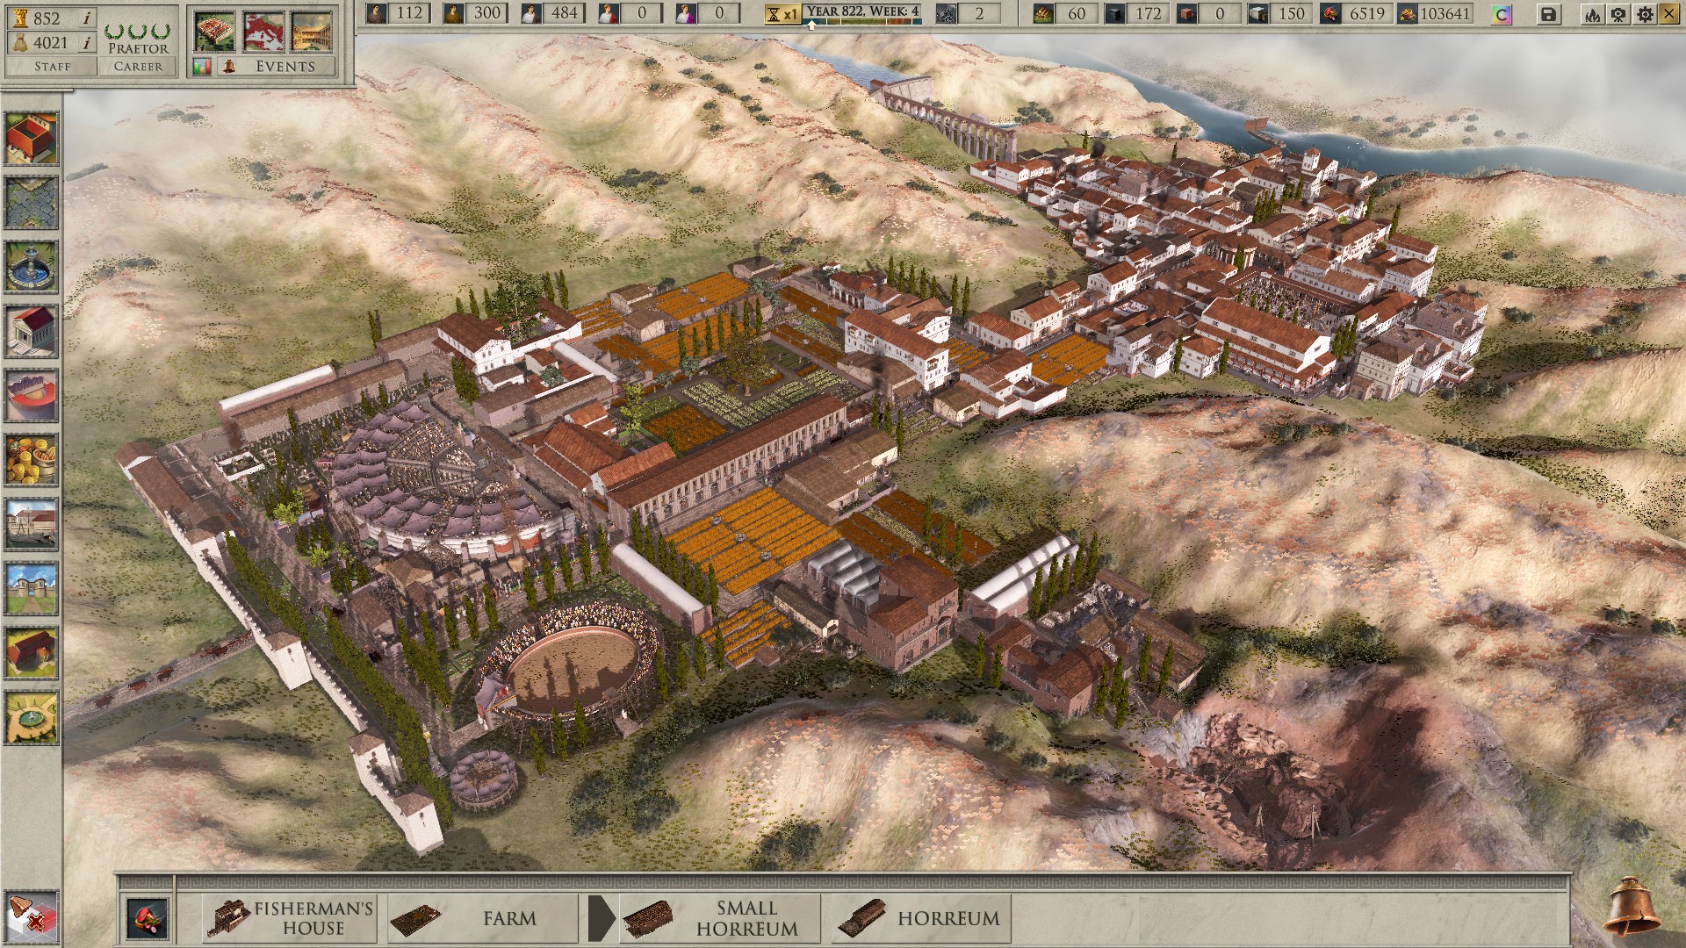1686x948 pixels.
Task: Select the roads and paving build category
Action: 32,203
